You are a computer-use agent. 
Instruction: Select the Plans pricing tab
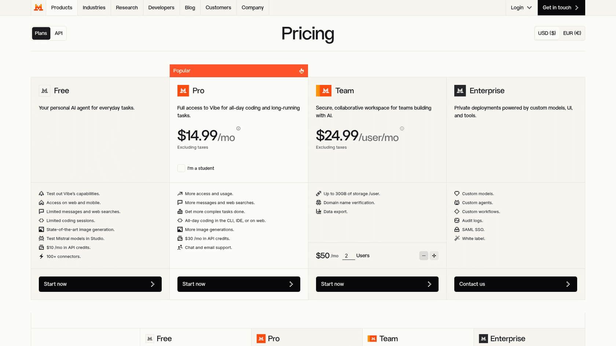click(41, 33)
